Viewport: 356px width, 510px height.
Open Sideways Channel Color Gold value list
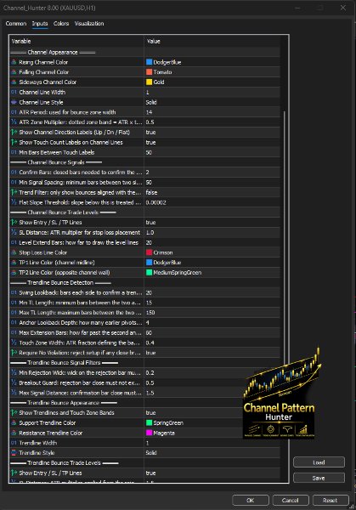point(212,82)
